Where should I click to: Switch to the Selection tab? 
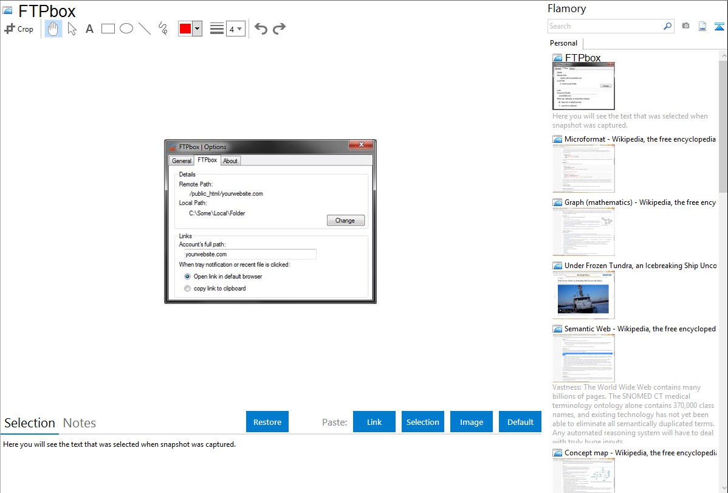pyautogui.click(x=29, y=423)
